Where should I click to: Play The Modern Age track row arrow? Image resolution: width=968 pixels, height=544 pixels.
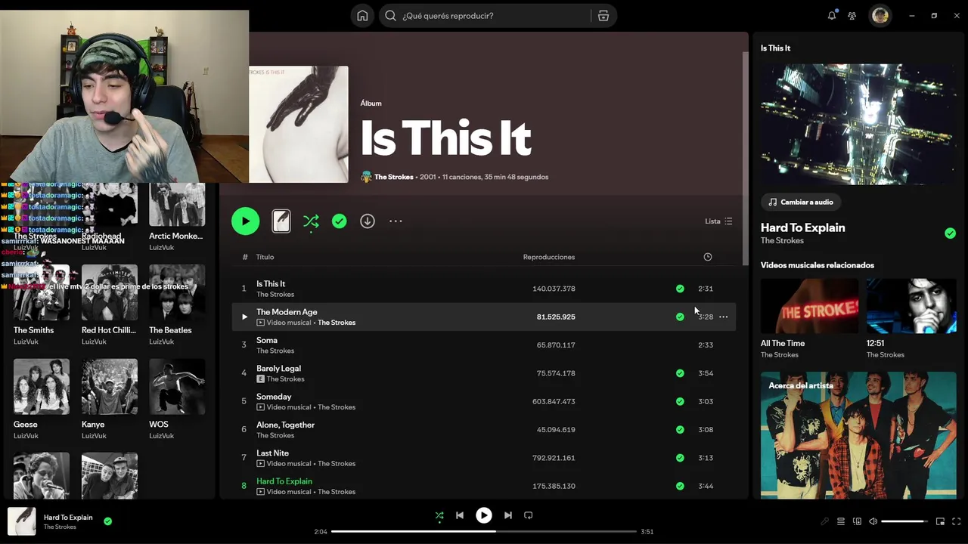244,317
